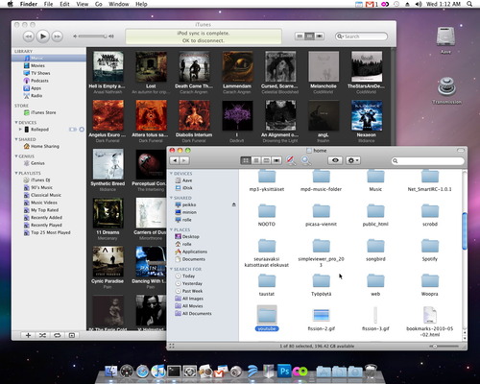This screenshot has width=480, height=384.
Task: Eject the Rollepod device
Action: 82,130
